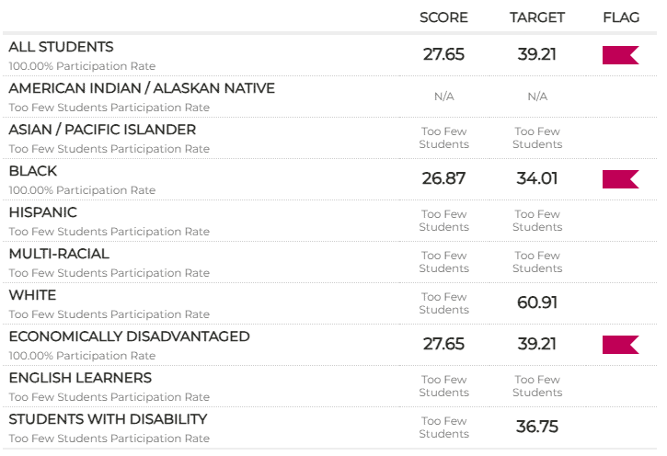Click the HISPANIC subgroup label
667x456 pixels.
point(43,212)
